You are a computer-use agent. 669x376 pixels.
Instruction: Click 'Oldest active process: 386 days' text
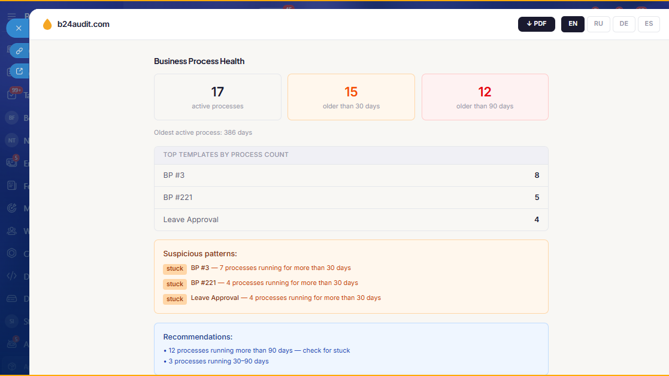pyautogui.click(x=202, y=132)
